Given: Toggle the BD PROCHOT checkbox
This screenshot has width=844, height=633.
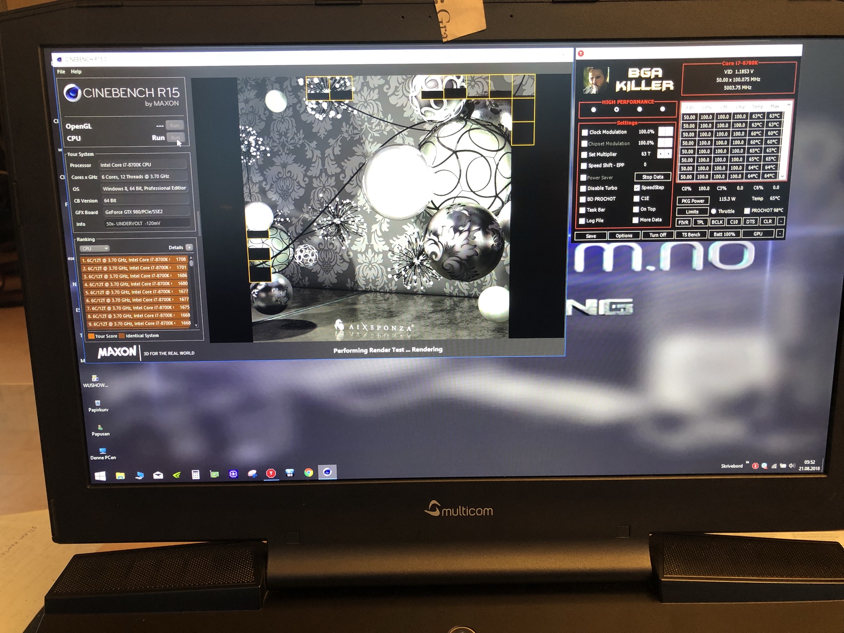Looking at the screenshot, I should pos(582,199).
